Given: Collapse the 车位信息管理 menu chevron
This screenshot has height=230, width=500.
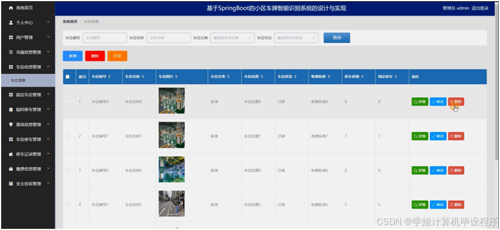Looking at the screenshot, I should (x=48, y=66).
